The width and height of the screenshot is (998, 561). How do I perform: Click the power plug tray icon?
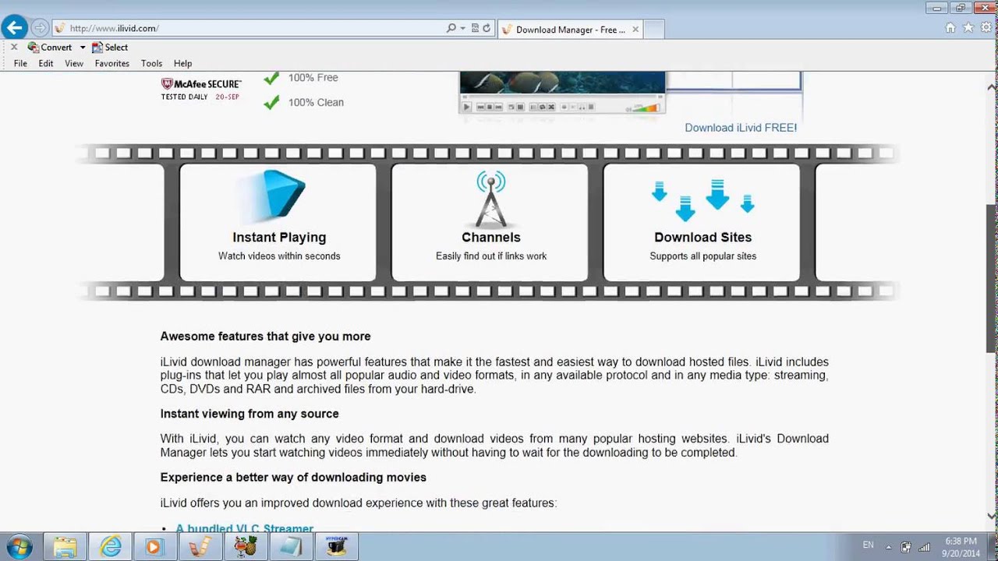(906, 547)
